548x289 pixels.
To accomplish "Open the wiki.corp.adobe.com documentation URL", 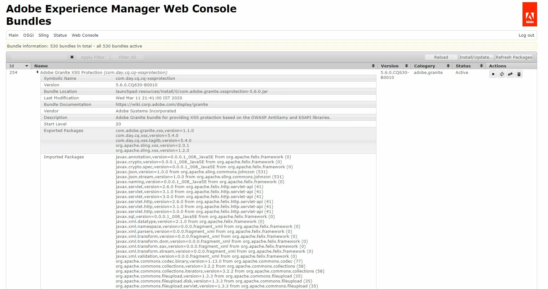I will point(162,105).
